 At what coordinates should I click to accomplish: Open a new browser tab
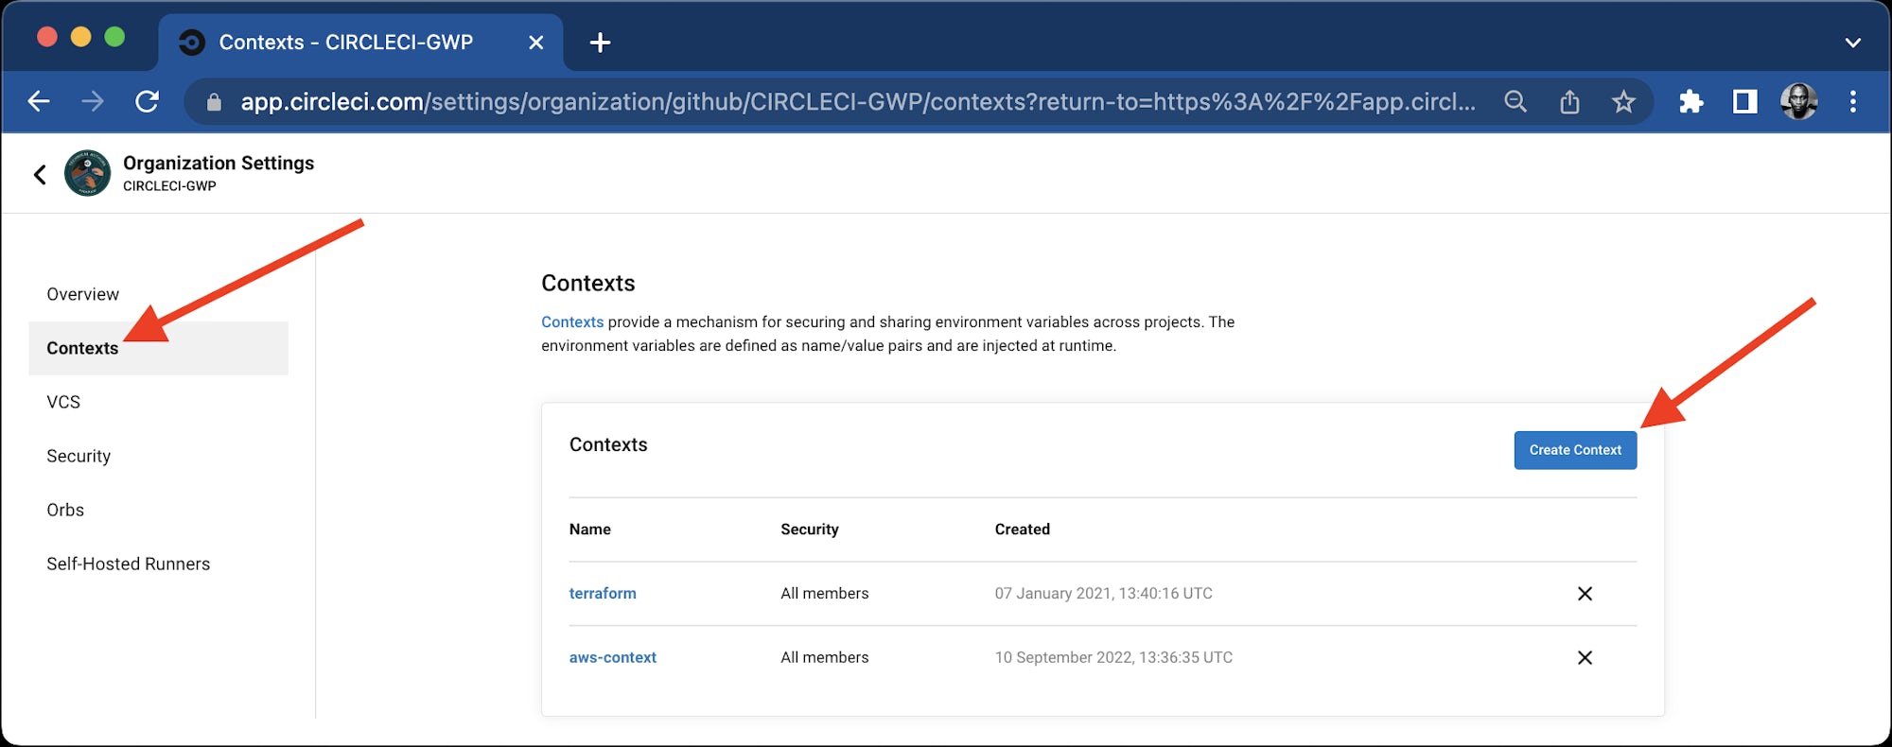[x=600, y=43]
